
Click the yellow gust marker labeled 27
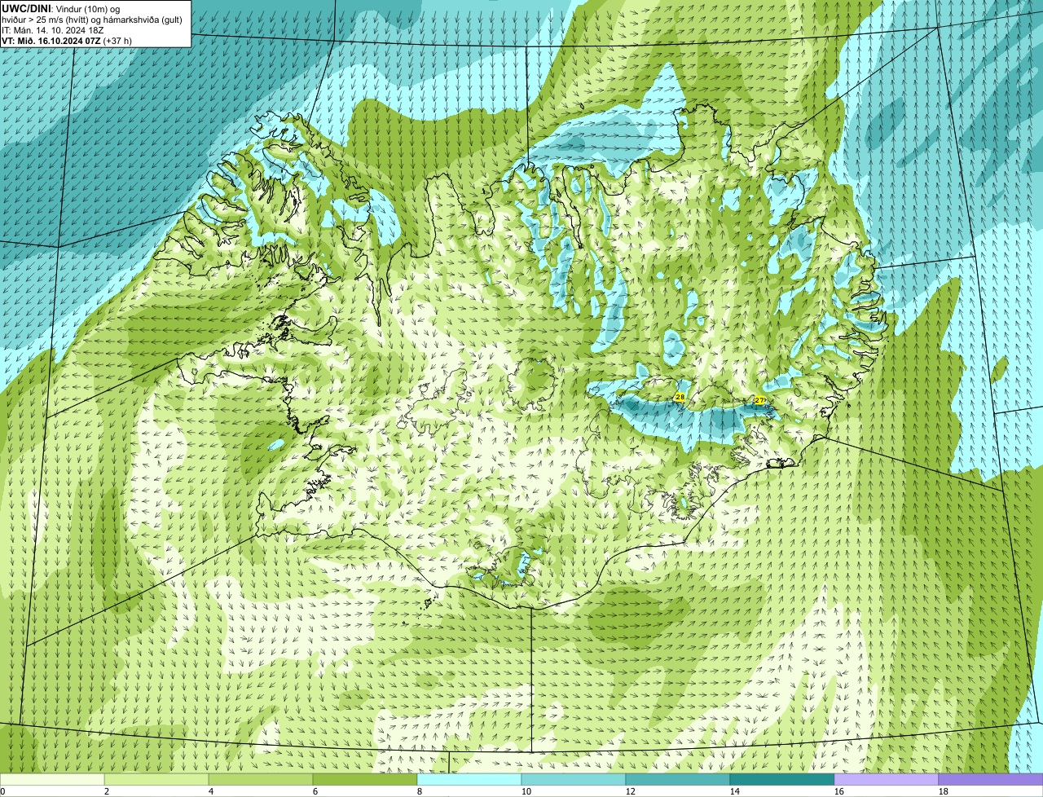(x=759, y=400)
